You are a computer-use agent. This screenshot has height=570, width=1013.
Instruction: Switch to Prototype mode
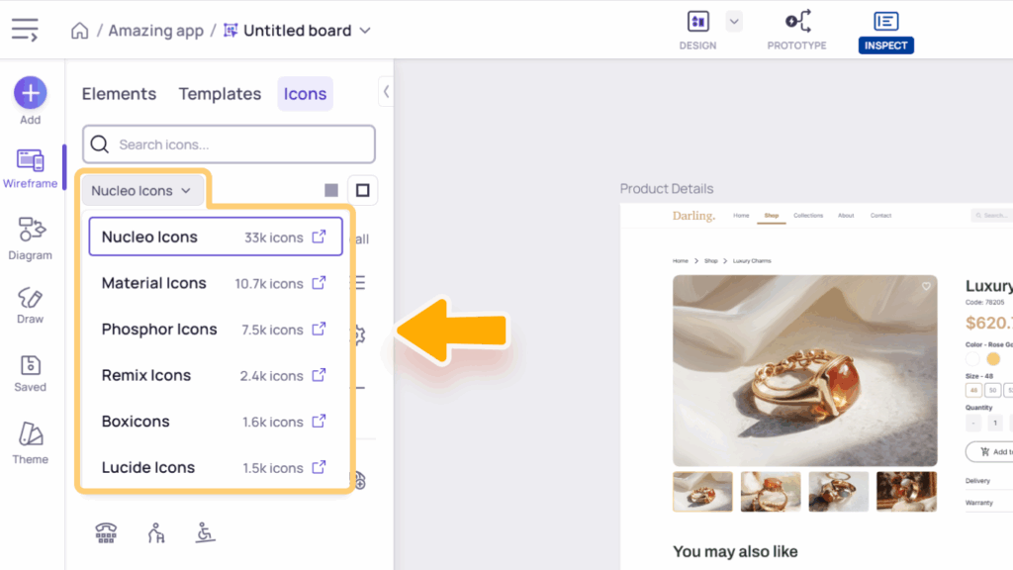point(796,31)
